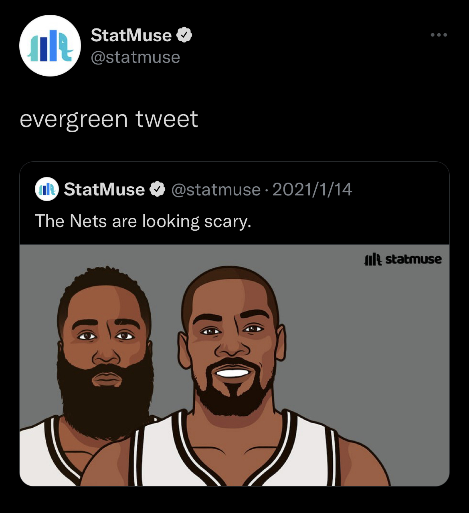This screenshot has width=469, height=513.
Task: Open the large StatMuse profile avatar
Action: (50, 46)
